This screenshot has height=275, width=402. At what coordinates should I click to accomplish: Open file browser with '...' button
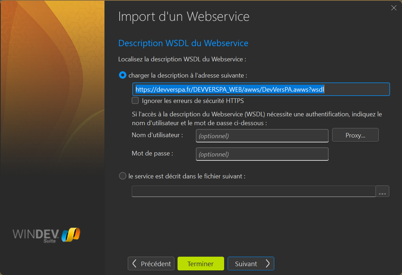[382, 191]
